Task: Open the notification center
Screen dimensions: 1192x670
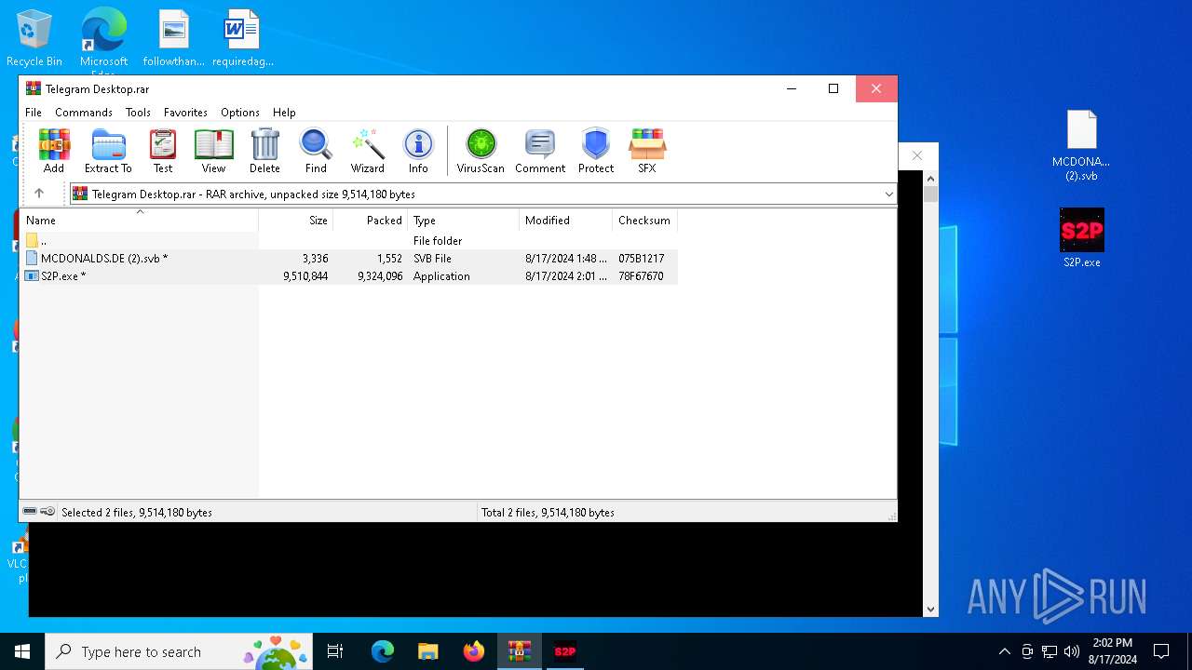Action: click(1161, 651)
